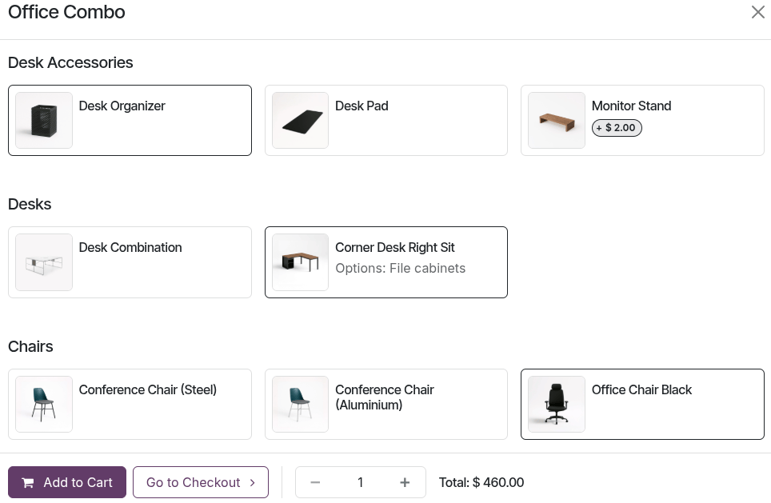Click the Office Chair Black thumbnail
The height and width of the screenshot is (503, 771).
click(x=556, y=404)
